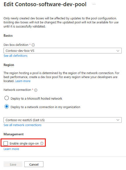The width and height of the screenshot is (126, 170).
Task: Click the Dev box definition info icon
Action: click(33, 45)
